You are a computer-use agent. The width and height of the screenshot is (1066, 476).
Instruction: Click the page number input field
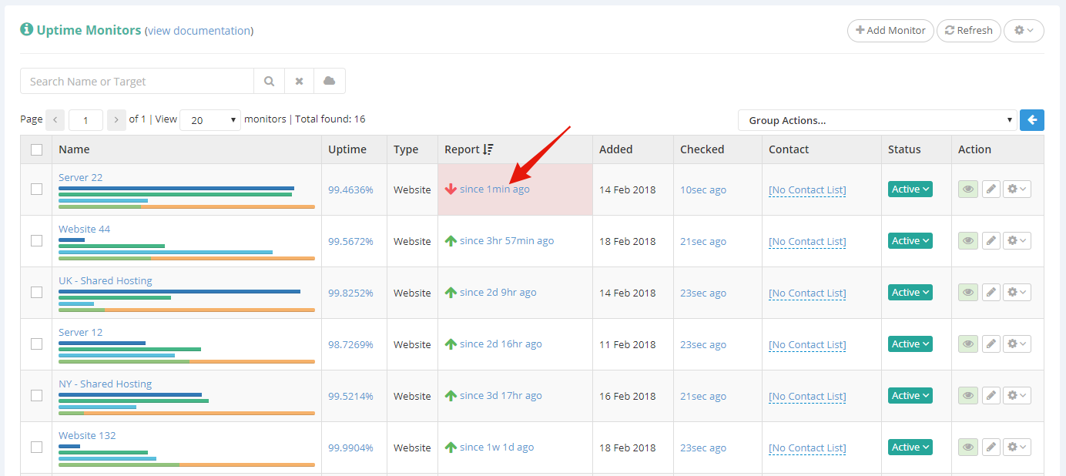(85, 120)
